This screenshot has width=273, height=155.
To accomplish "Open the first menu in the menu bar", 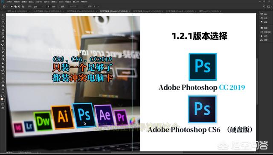I will (9, 2).
